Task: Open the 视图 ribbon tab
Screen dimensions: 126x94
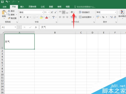Action: coord(68,7)
